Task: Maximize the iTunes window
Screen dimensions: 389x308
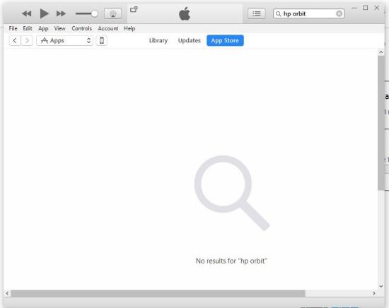Action: coord(366,8)
